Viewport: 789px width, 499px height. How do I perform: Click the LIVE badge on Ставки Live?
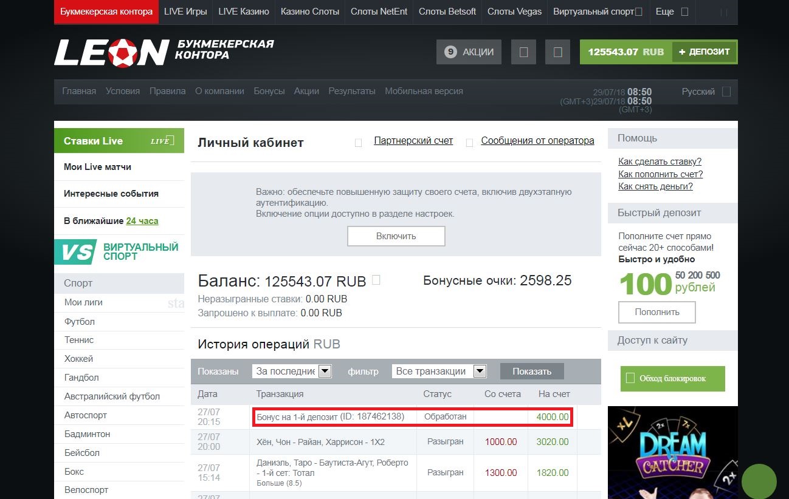click(162, 141)
